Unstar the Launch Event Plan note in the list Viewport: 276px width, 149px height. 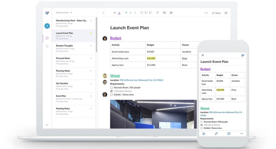[x=91, y=33]
